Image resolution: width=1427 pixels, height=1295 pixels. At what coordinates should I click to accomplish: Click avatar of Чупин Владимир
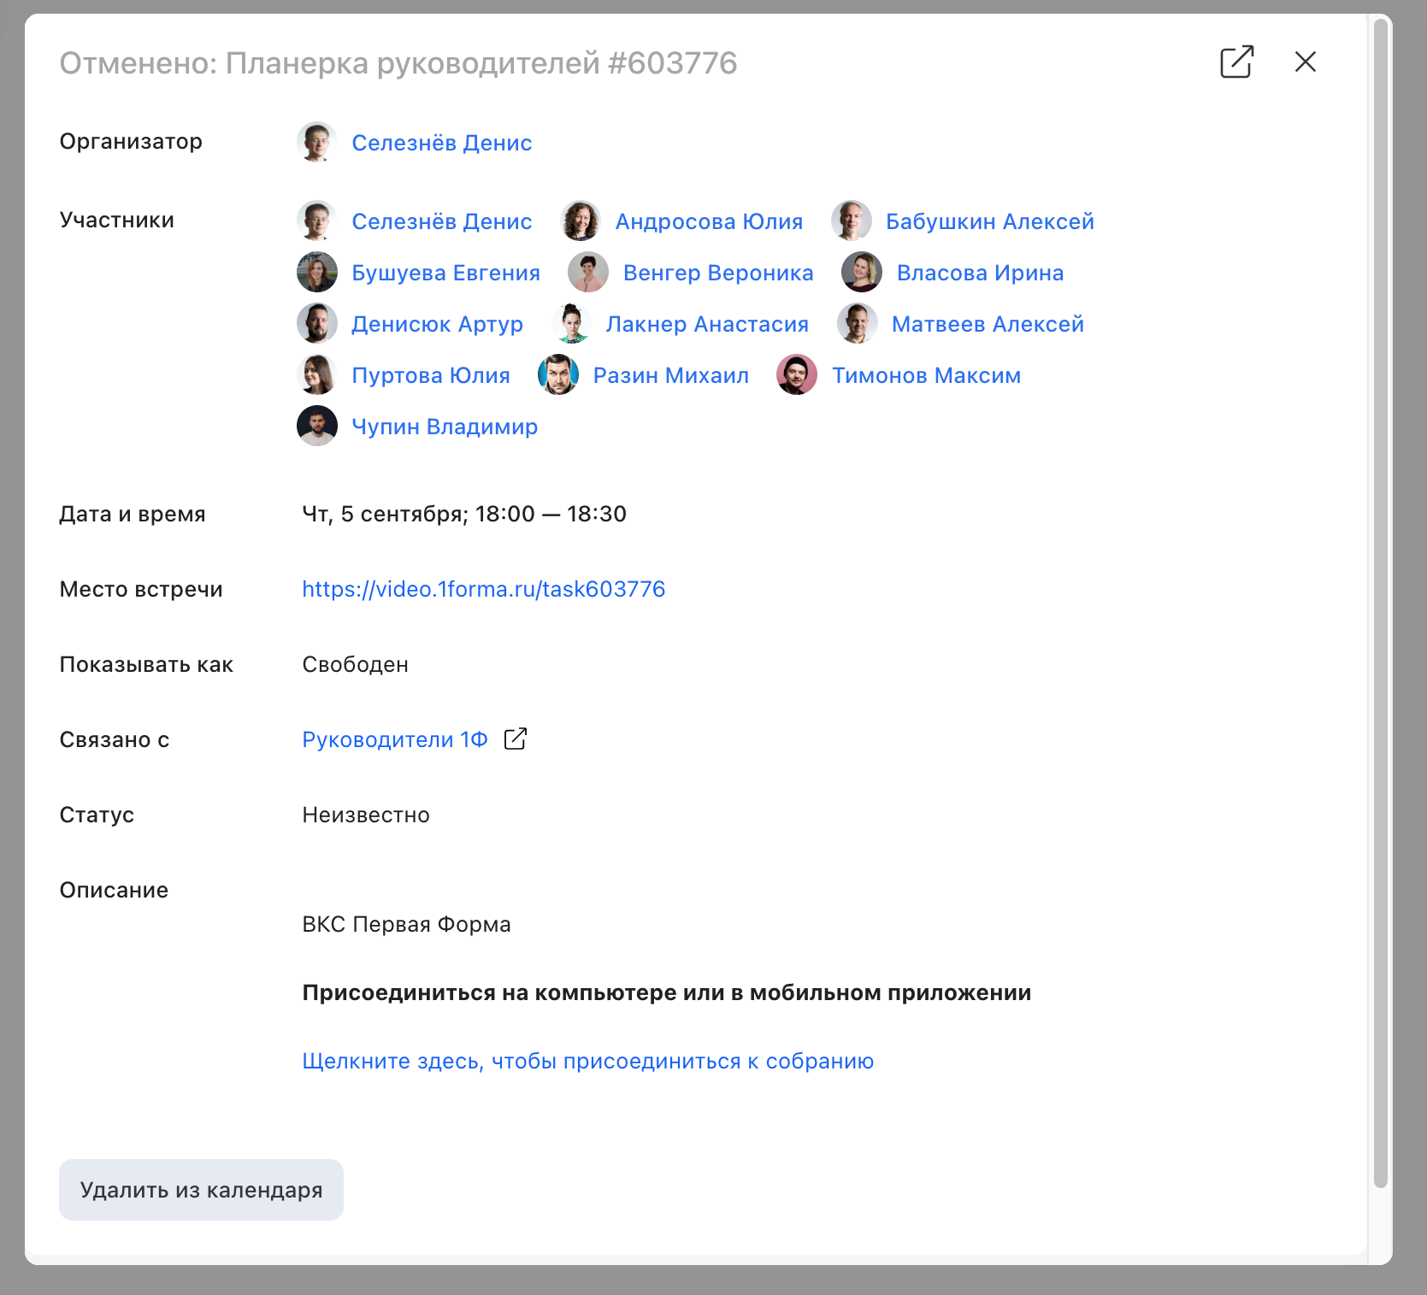(x=317, y=426)
